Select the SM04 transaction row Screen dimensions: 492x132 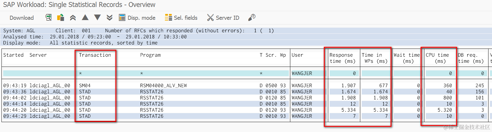tap(85, 85)
